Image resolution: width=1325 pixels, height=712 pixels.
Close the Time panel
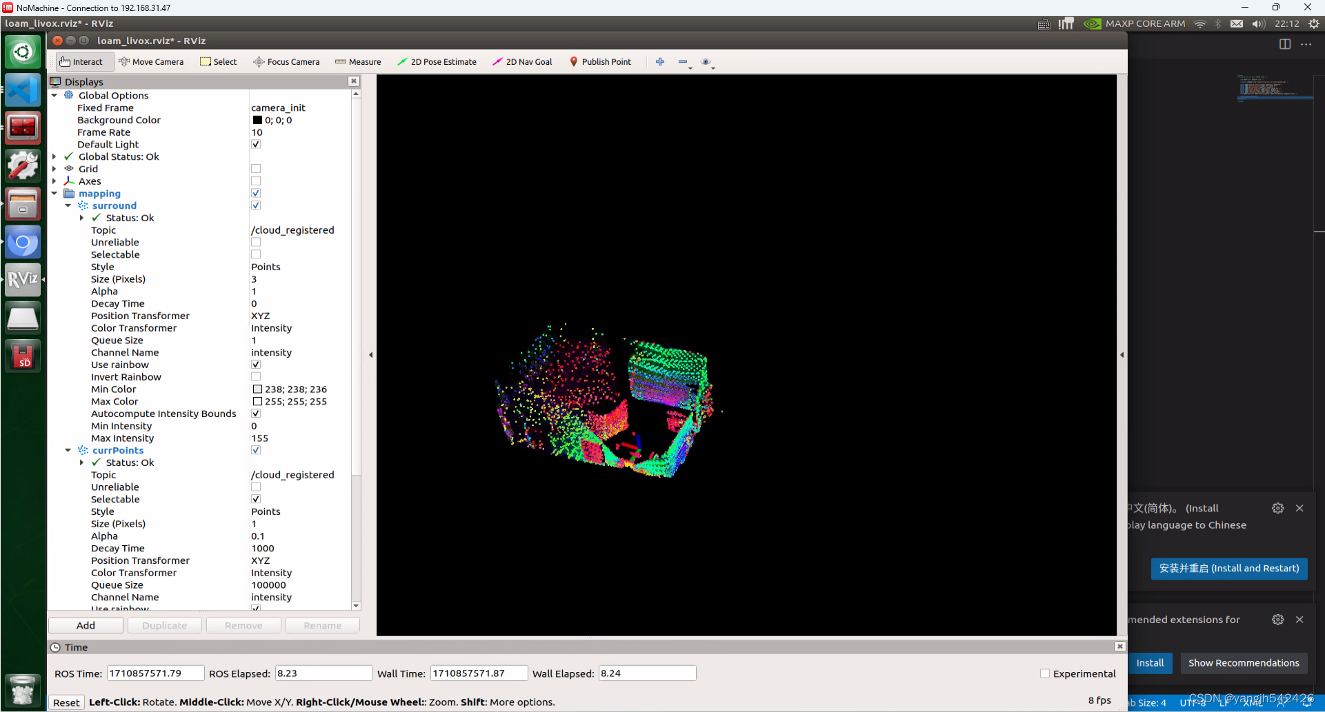(1119, 647)
